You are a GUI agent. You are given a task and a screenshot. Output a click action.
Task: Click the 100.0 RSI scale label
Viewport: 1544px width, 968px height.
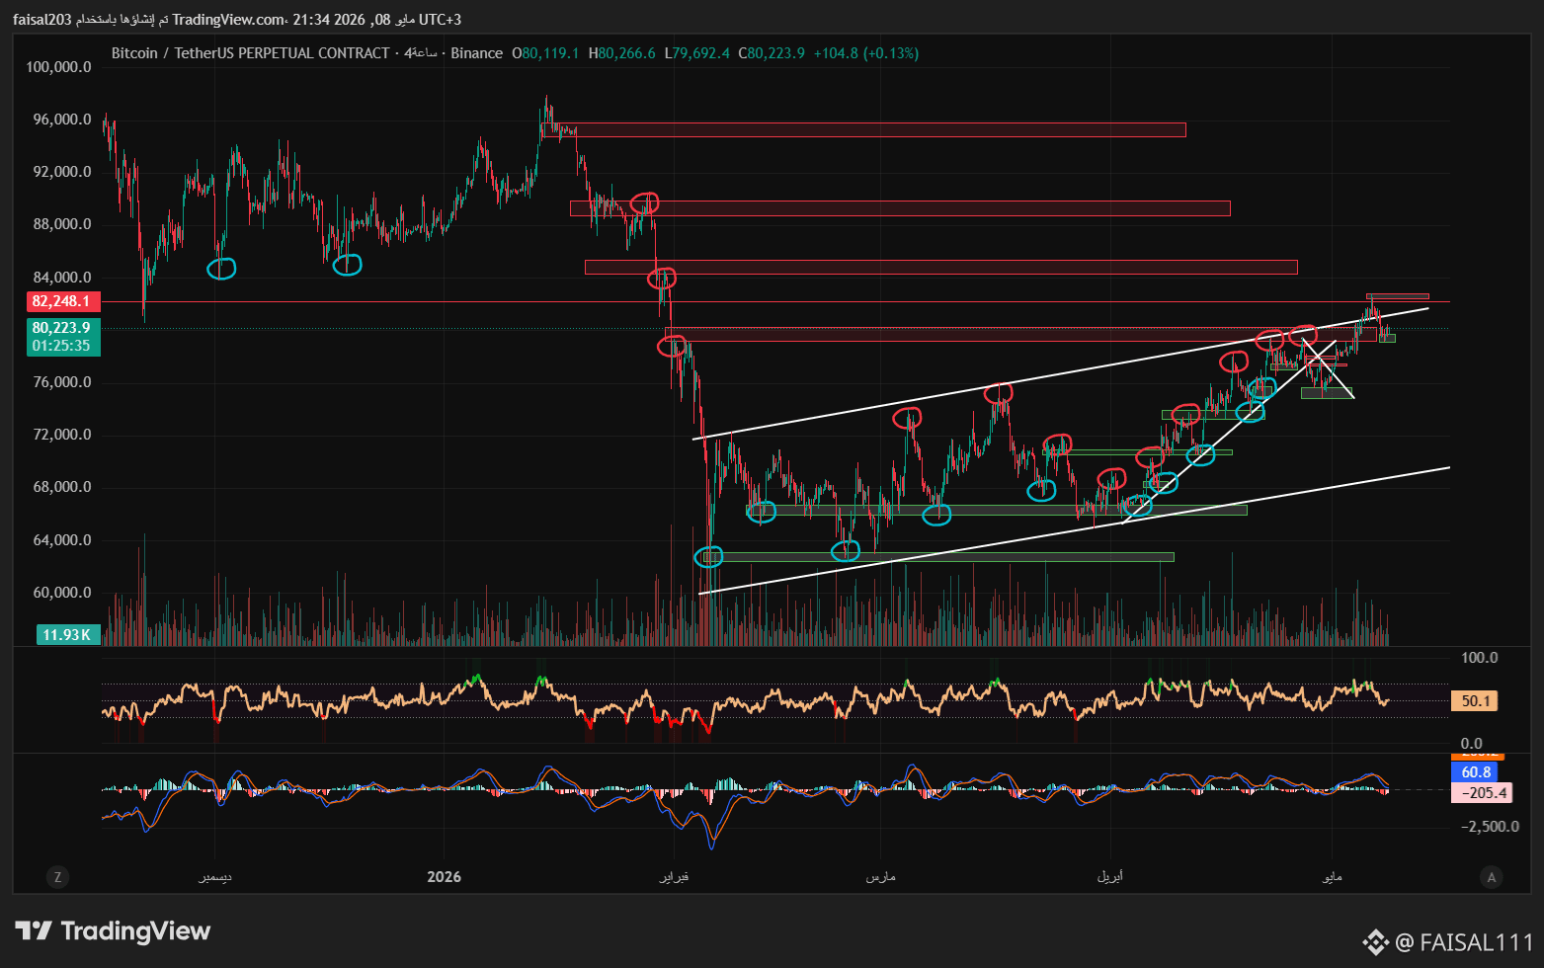point(1479,658)
